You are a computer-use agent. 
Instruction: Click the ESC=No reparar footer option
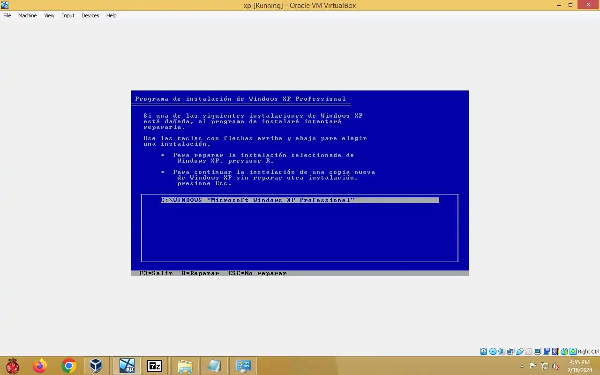tap(257, 273)
